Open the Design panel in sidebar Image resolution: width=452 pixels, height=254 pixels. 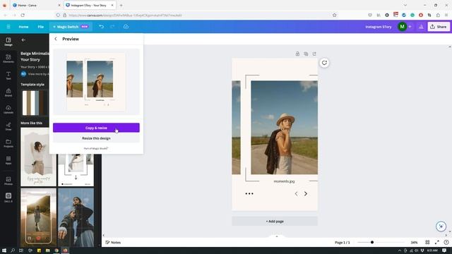[8, 42]
